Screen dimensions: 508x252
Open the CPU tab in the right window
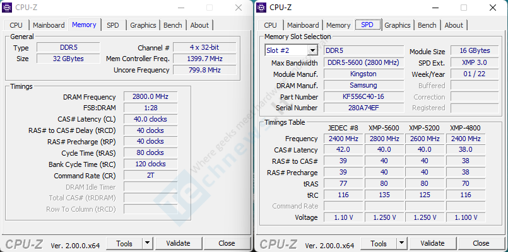[271, 25]
